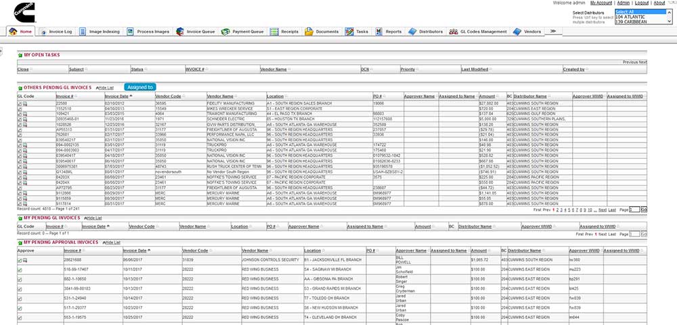Click the Tasks tab icon
The width and height of the screenshot is (677, 325).
(x=349, y=32)
